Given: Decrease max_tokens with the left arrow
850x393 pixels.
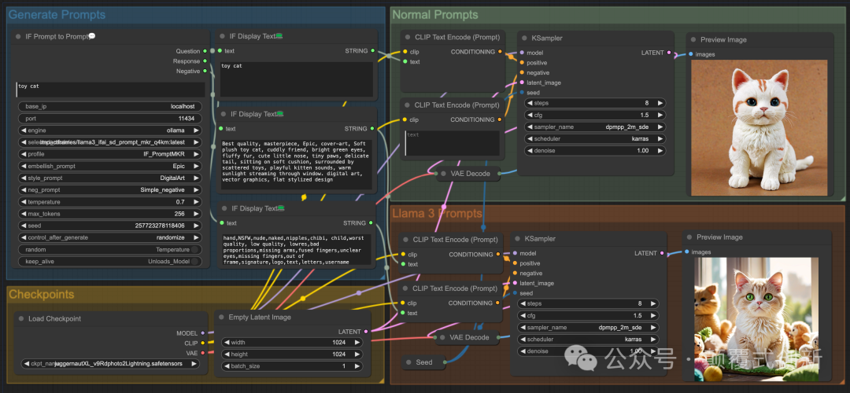Looking at the screenshot, I should [24, 214].
